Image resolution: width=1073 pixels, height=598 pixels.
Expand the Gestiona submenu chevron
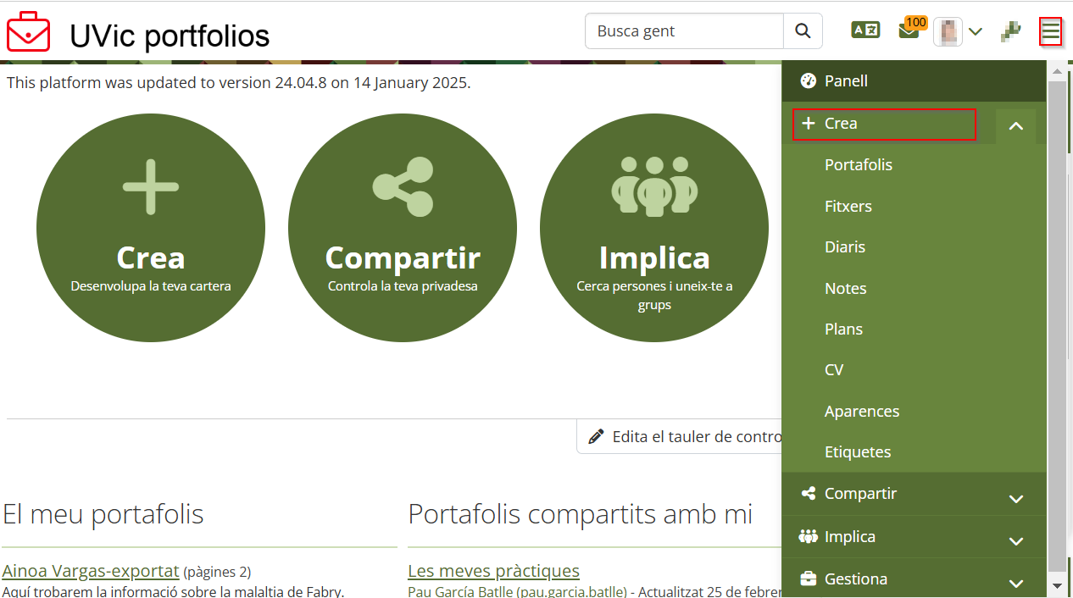tap(1016, 583)
